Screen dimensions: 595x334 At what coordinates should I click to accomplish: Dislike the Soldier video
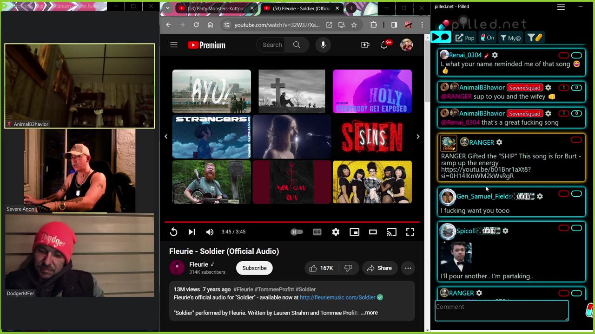coord(348,268)
